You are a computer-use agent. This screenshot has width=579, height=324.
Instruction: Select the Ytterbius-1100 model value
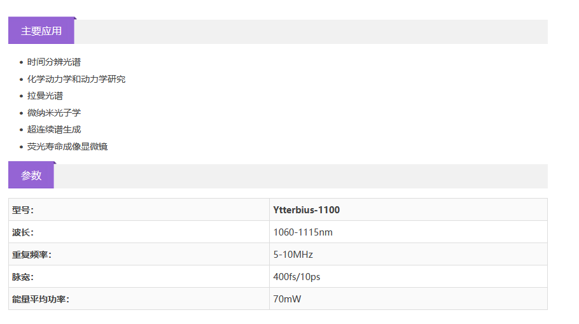(306, 210)
